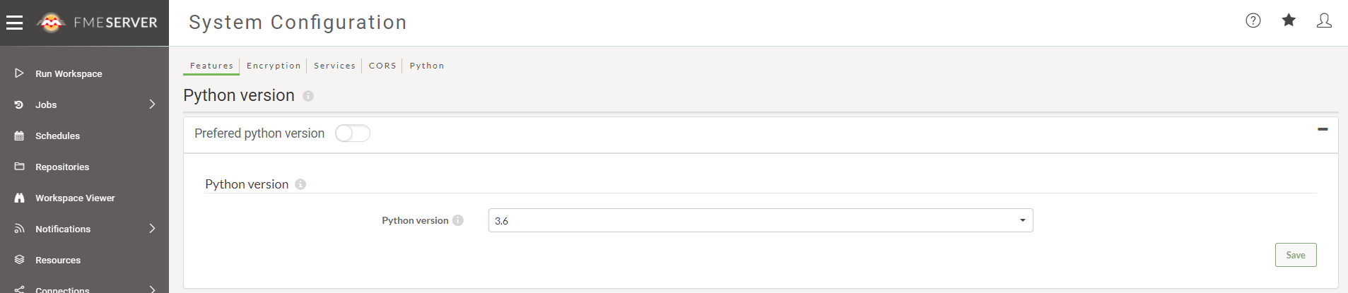This screenshot has width=1348, height=293.
Task: Click the info icon beside Python version heading
Action: pos(308,96)
